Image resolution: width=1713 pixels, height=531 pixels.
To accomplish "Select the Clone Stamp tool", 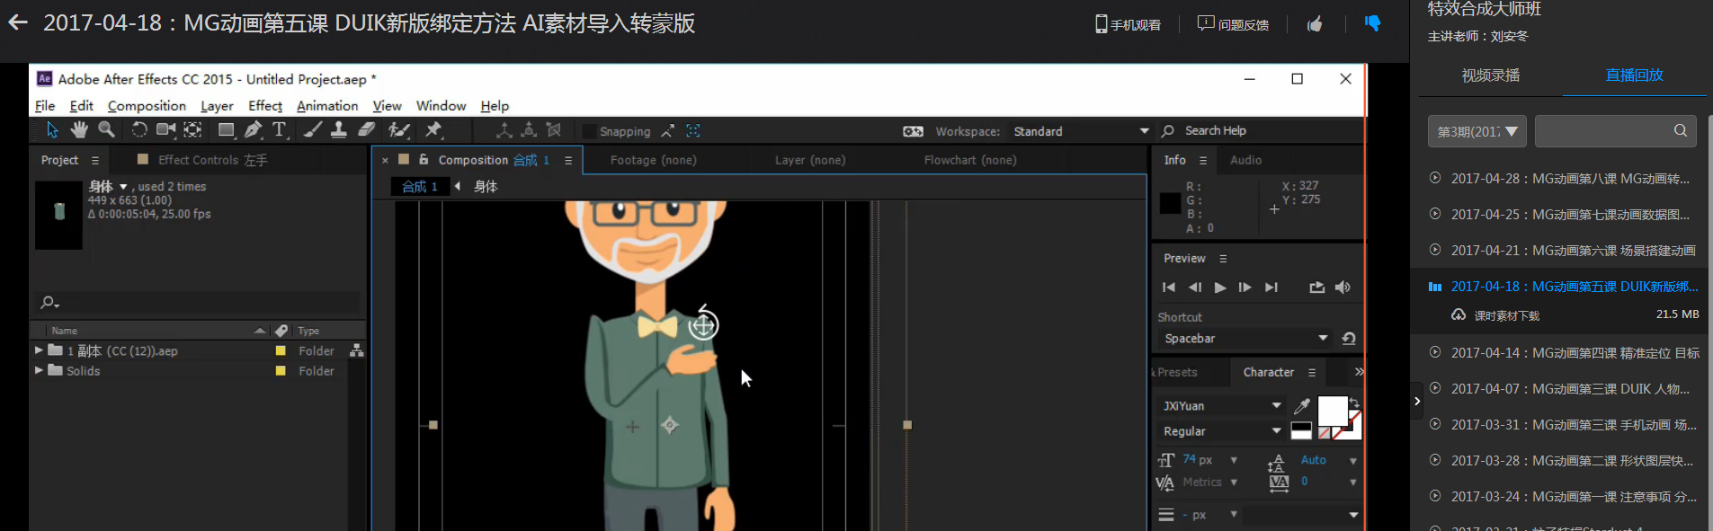I will coord(338,130).
